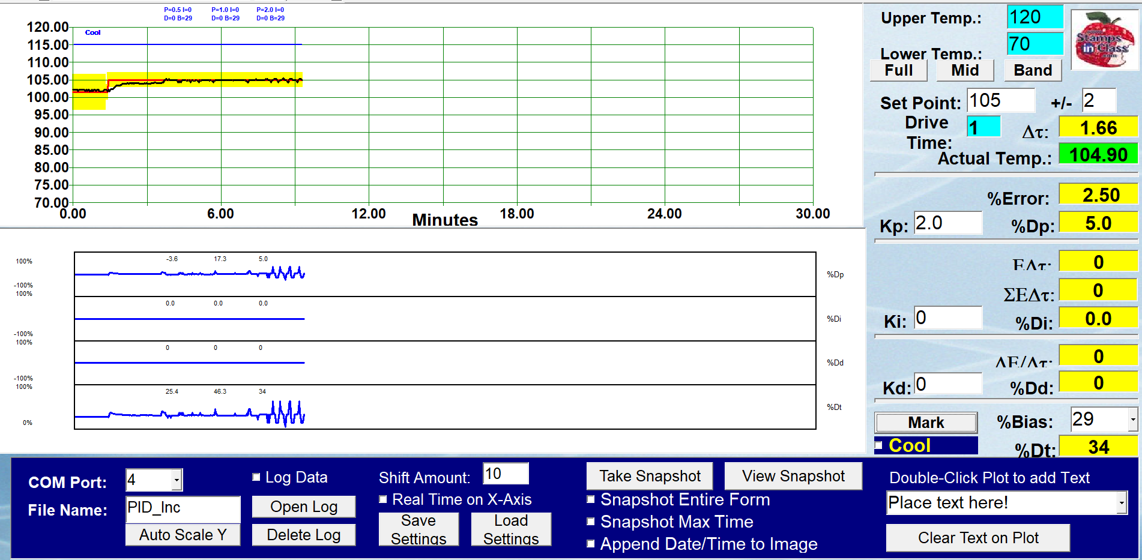Toggle the Cool checkbox
Screen dimensions: 1142x560
tap(879, 445)
